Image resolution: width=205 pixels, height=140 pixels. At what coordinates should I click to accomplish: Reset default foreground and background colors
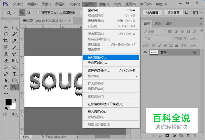point(6,108)
